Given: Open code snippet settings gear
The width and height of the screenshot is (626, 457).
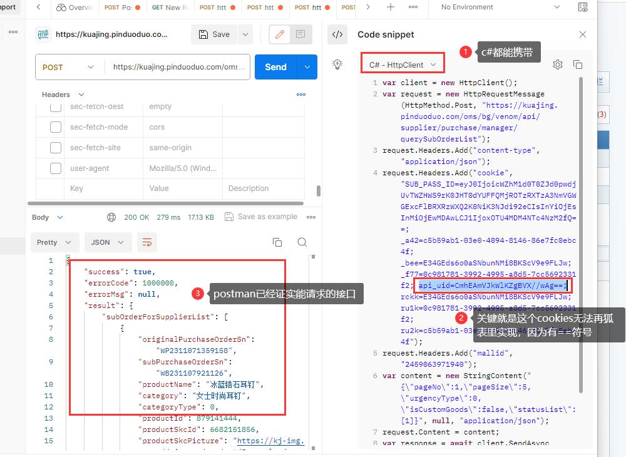Looking at the screenshot, I should (x=558, y=64).
